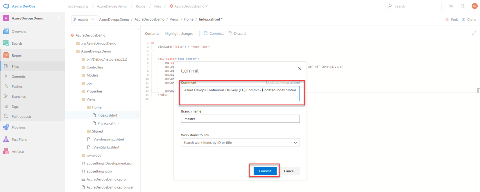Click the Views breadcrumb in file path

point(174,19)
